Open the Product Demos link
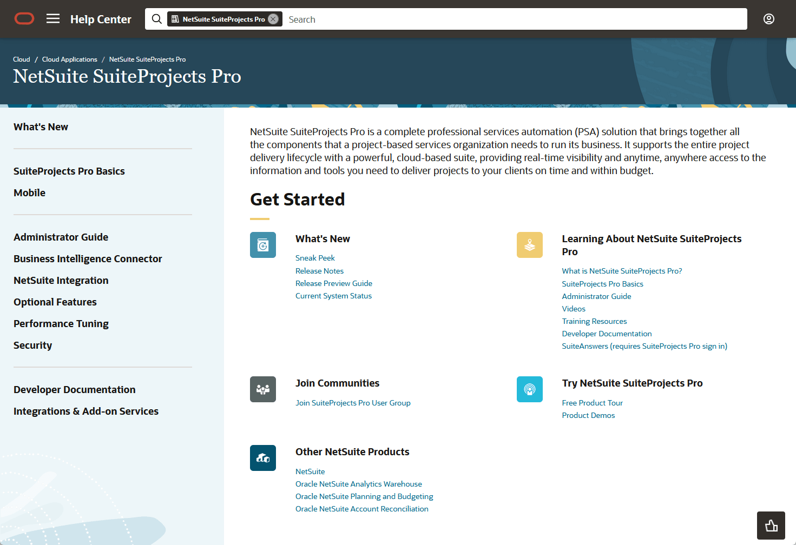Viewport: 796px width, 545px height. [x=588, y=415]
